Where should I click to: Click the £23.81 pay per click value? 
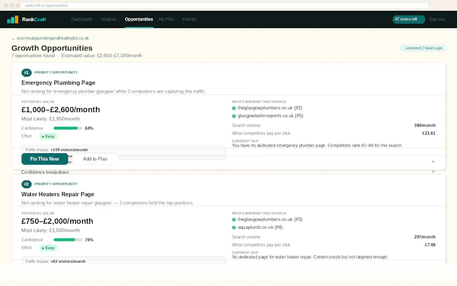pyautogui.click(x=429, y=133)
